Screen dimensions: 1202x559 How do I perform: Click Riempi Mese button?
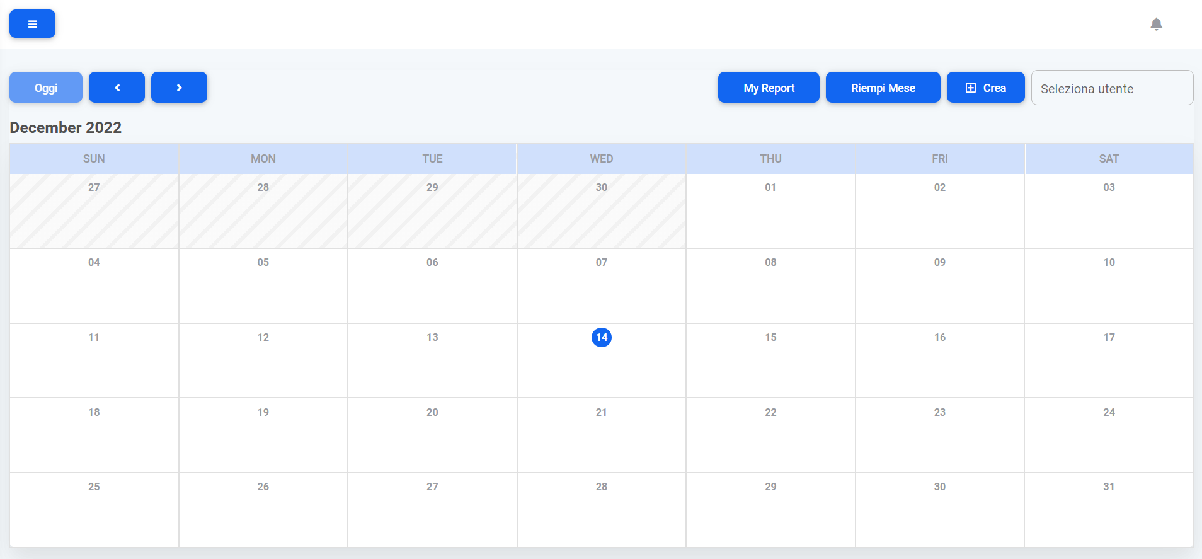pyautogui.click(x=883, y=88)
